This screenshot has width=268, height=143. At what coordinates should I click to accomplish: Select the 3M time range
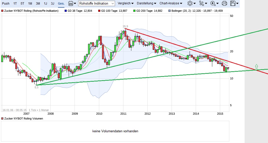[x=38, y=3]
